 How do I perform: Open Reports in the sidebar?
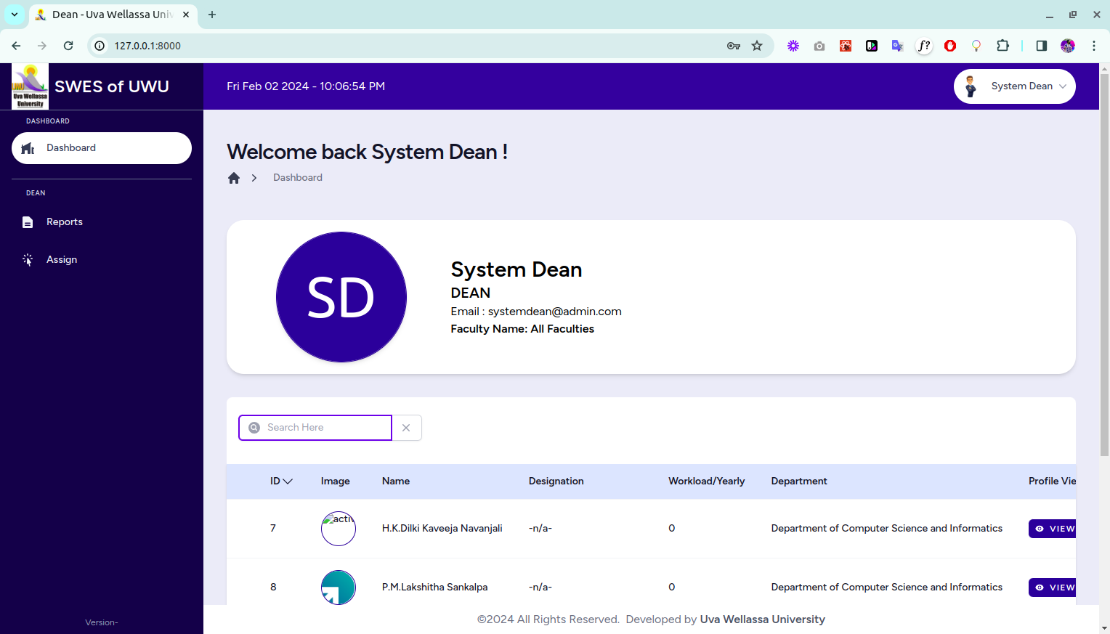point(65,222)
